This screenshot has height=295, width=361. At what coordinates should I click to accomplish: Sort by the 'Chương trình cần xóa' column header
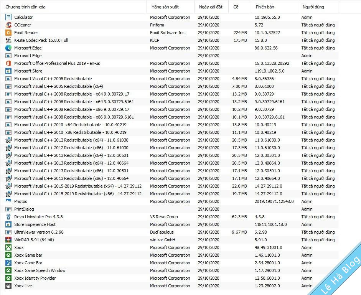tap(73, 7)
